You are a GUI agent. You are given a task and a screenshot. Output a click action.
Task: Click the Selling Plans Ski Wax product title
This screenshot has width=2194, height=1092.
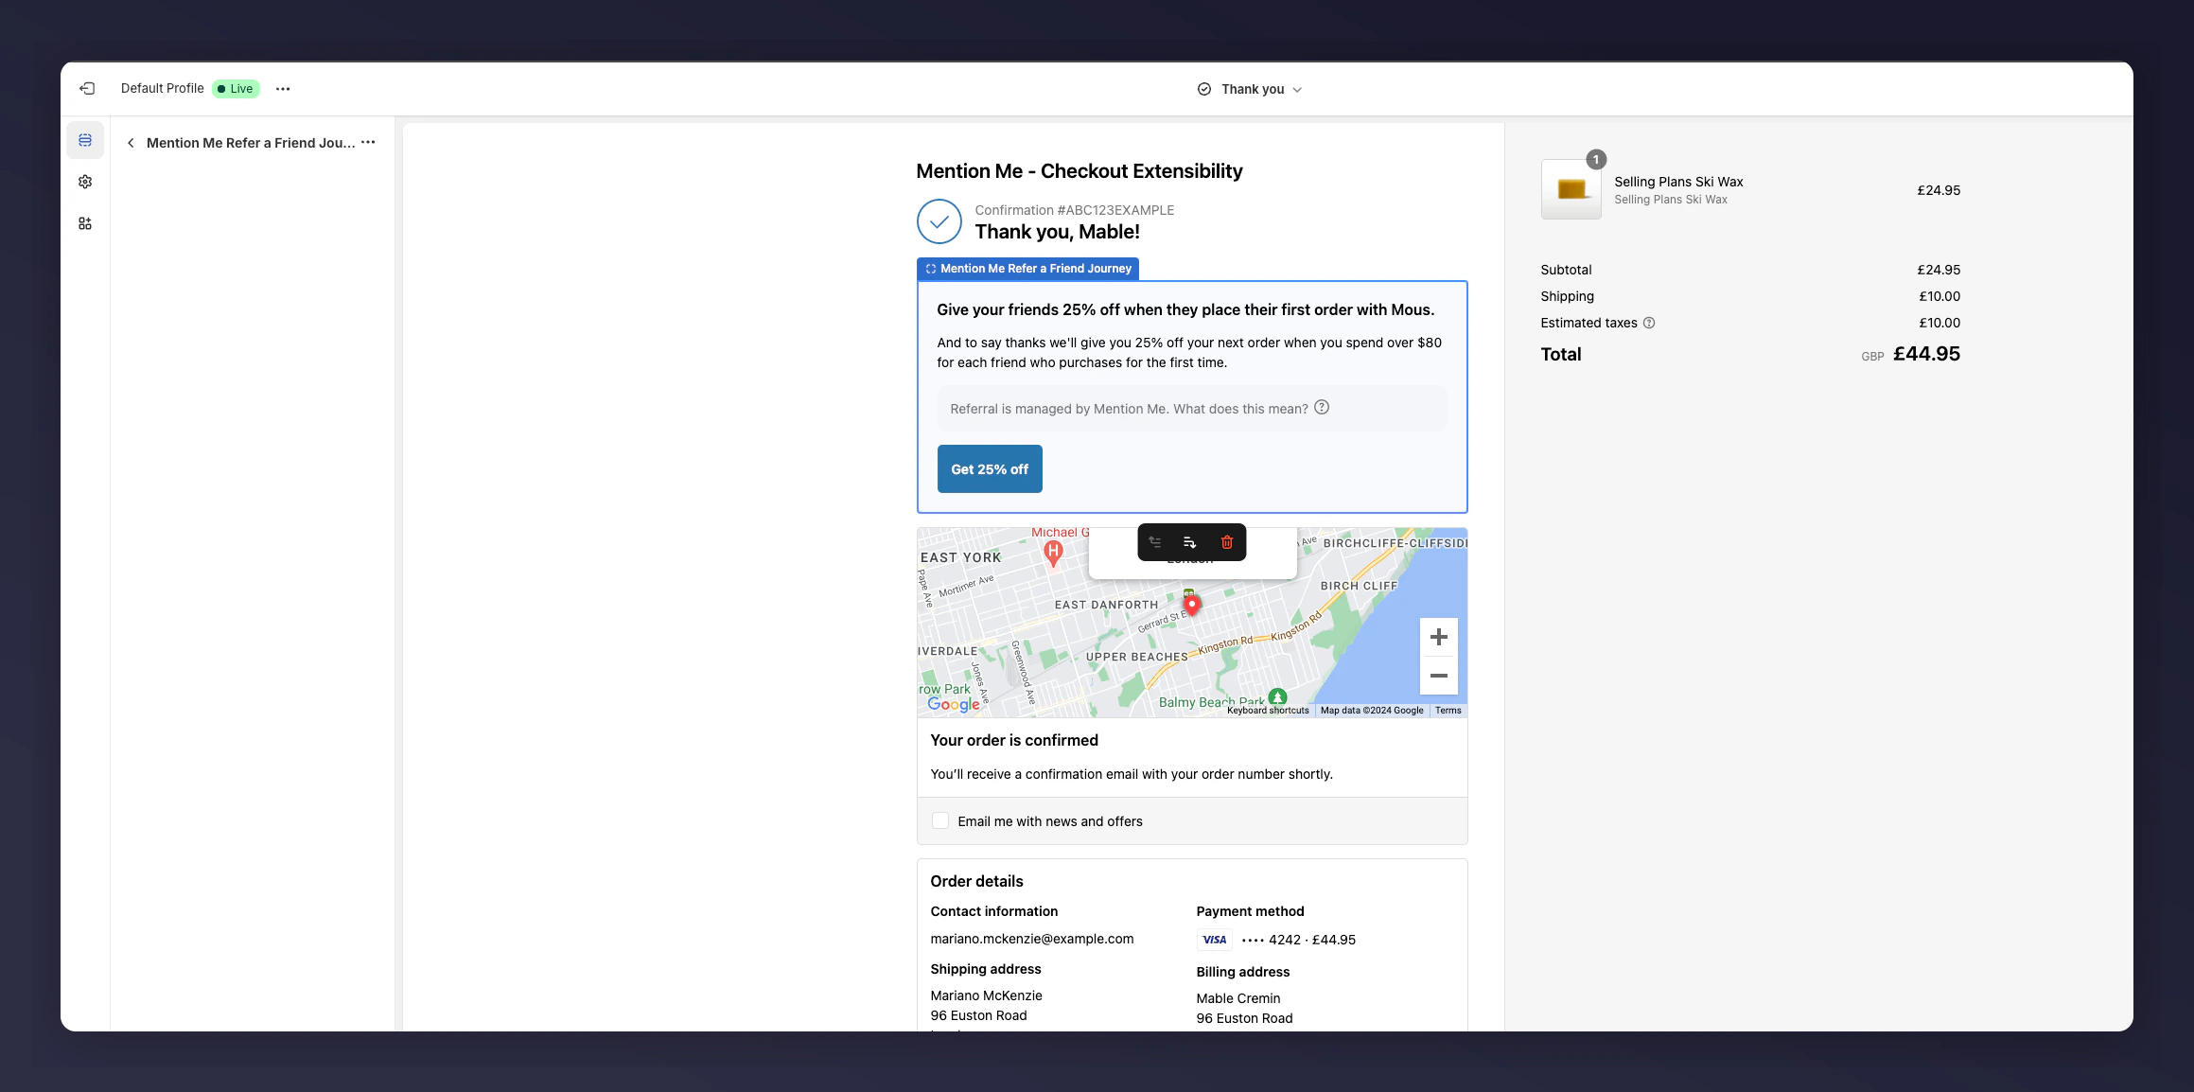[1678, 182]
